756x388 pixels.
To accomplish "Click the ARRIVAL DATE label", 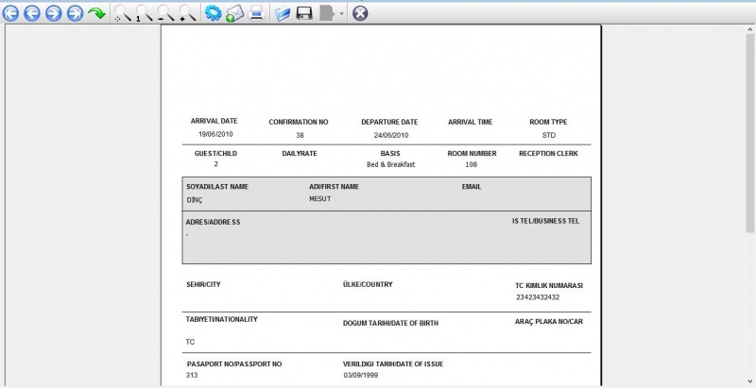I will (x=215, y=122).
